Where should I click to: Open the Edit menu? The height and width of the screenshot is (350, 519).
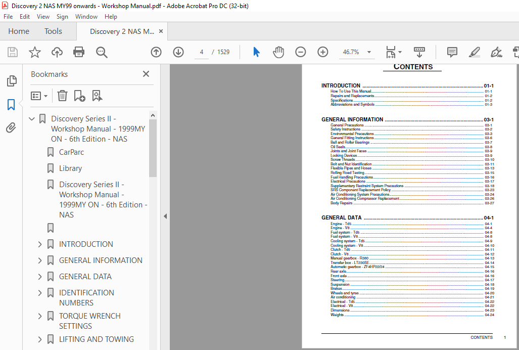pos(24,17)
